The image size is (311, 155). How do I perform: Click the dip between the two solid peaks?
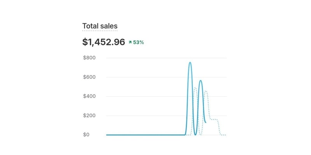point(196,134)
